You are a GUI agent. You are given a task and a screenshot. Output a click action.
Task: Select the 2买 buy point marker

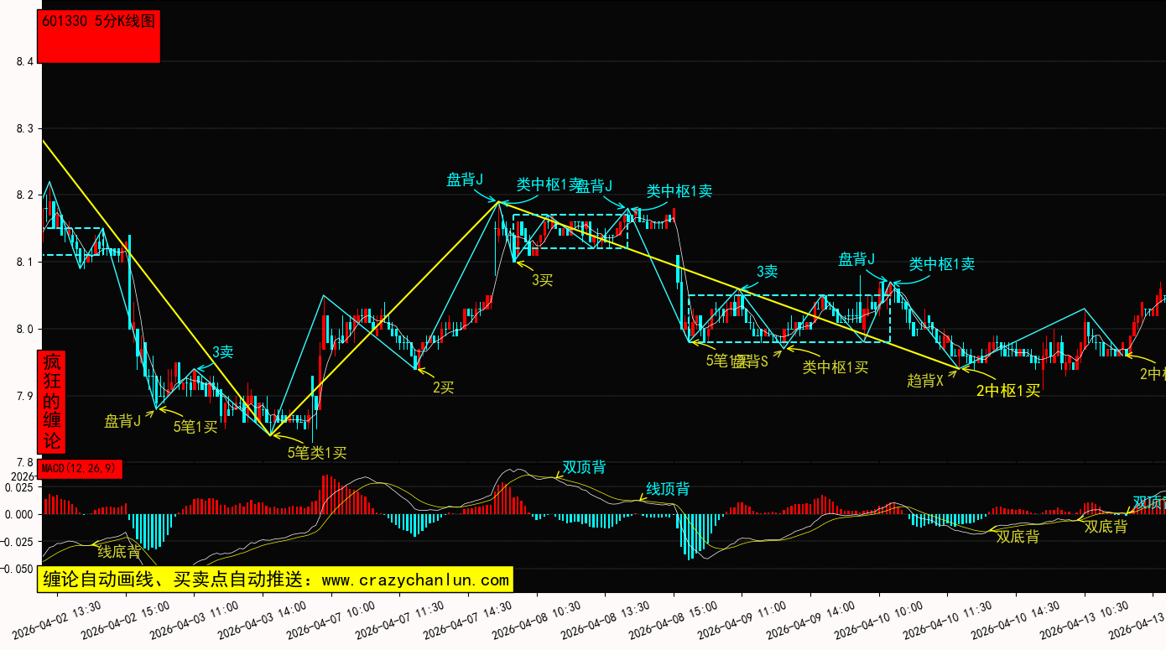pos(443,387)
